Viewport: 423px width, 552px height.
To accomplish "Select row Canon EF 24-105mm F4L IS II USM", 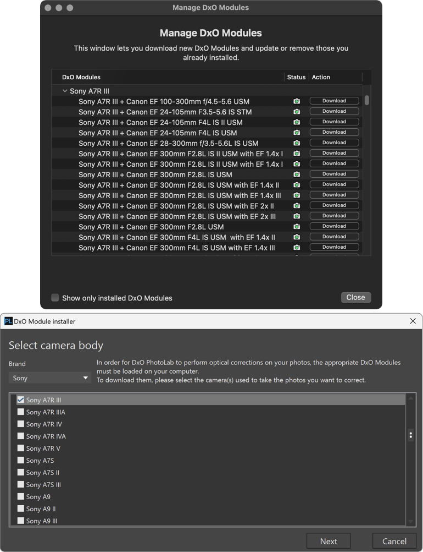I will coord(207,122).
